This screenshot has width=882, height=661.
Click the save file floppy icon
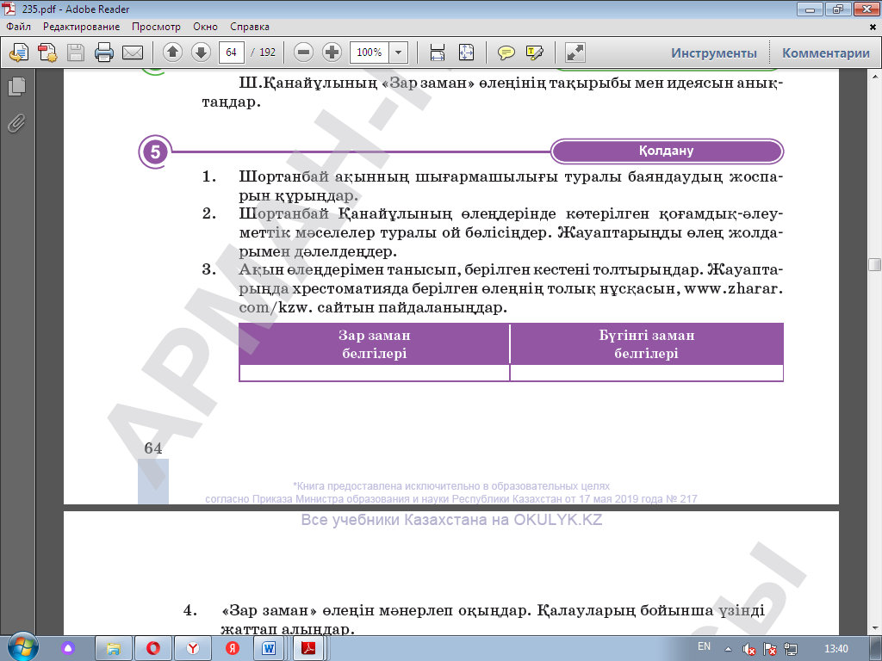(x=76, y=53)
